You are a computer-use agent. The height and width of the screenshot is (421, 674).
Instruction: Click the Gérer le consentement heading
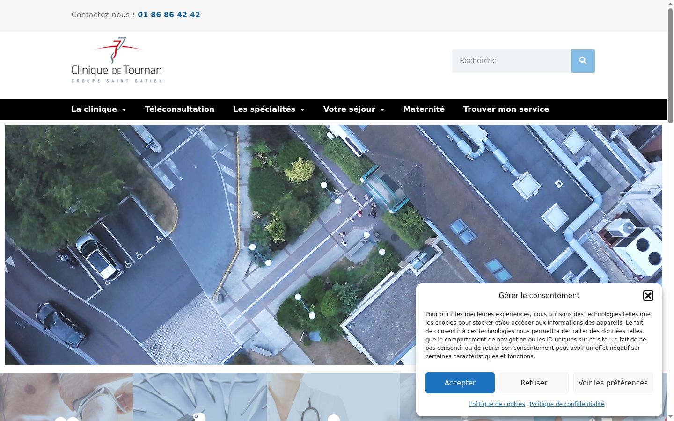pyautogui.click(x=539, y=296)
